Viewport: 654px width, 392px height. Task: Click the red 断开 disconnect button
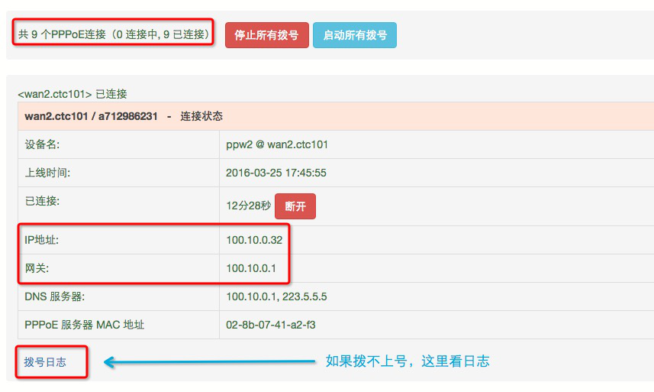[x=295, y=206]
